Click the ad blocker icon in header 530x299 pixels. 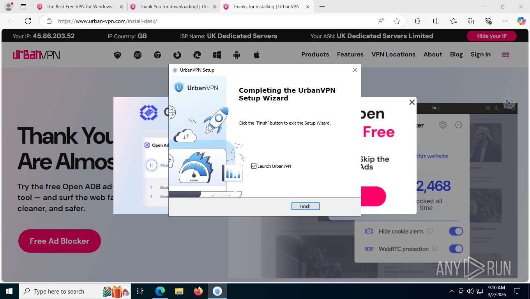coord(138,55)
